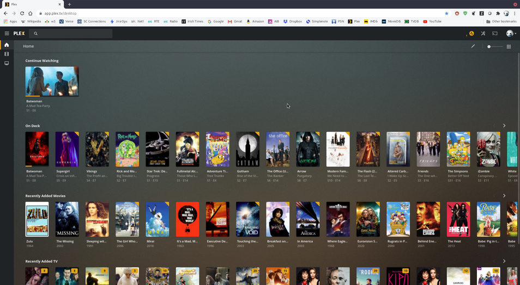Show next Recently Added Movies
Screen dimensions: 520x285
click(x=504, y=196)
